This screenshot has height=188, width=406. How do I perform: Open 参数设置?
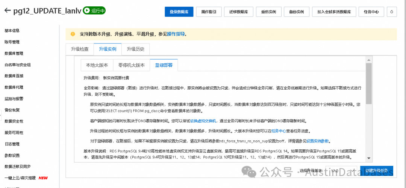12,155
